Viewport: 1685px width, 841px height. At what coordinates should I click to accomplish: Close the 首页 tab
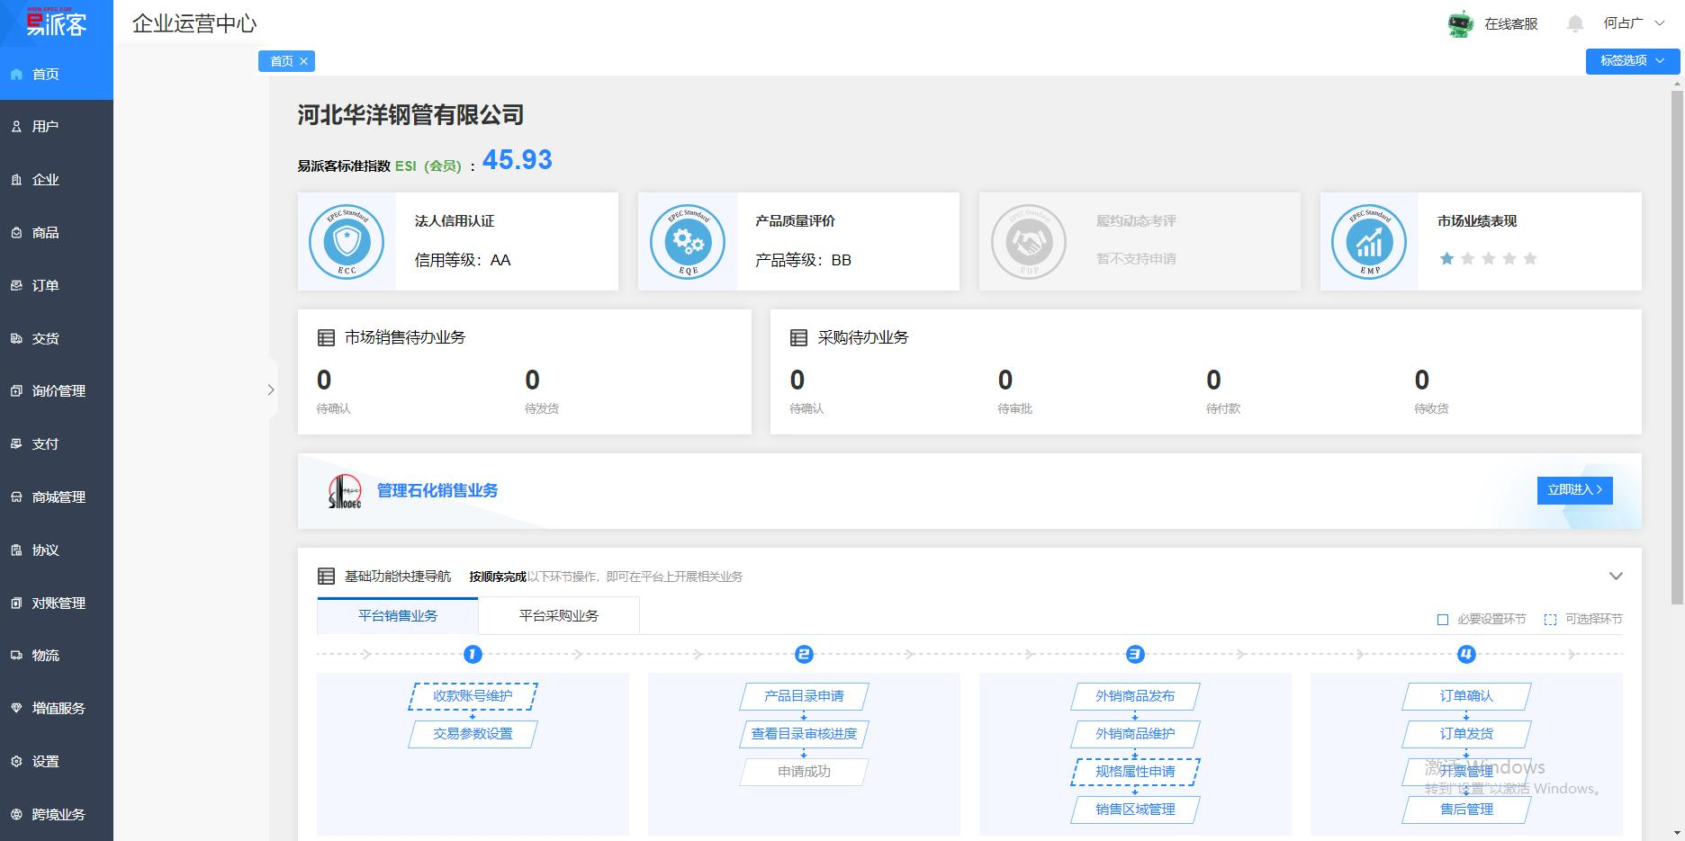(304, 61)
